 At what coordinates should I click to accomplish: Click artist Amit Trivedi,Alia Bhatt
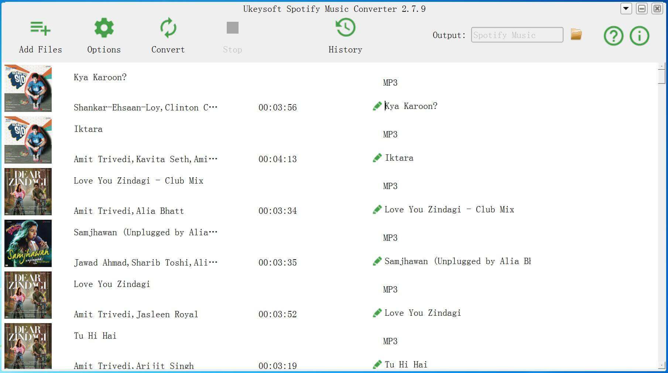point(129,211)
